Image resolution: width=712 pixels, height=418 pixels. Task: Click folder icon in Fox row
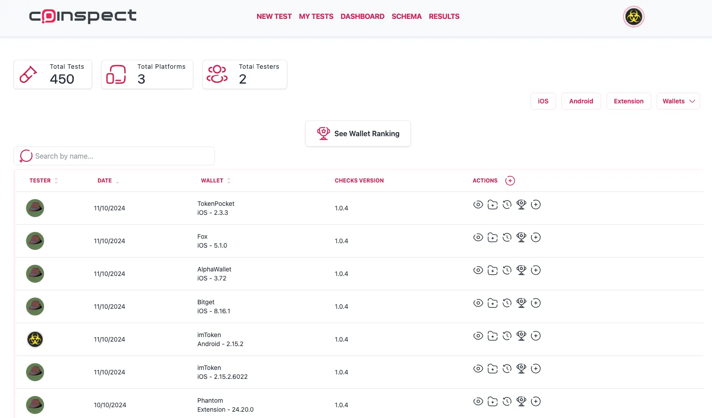click(x=493, y=237)
